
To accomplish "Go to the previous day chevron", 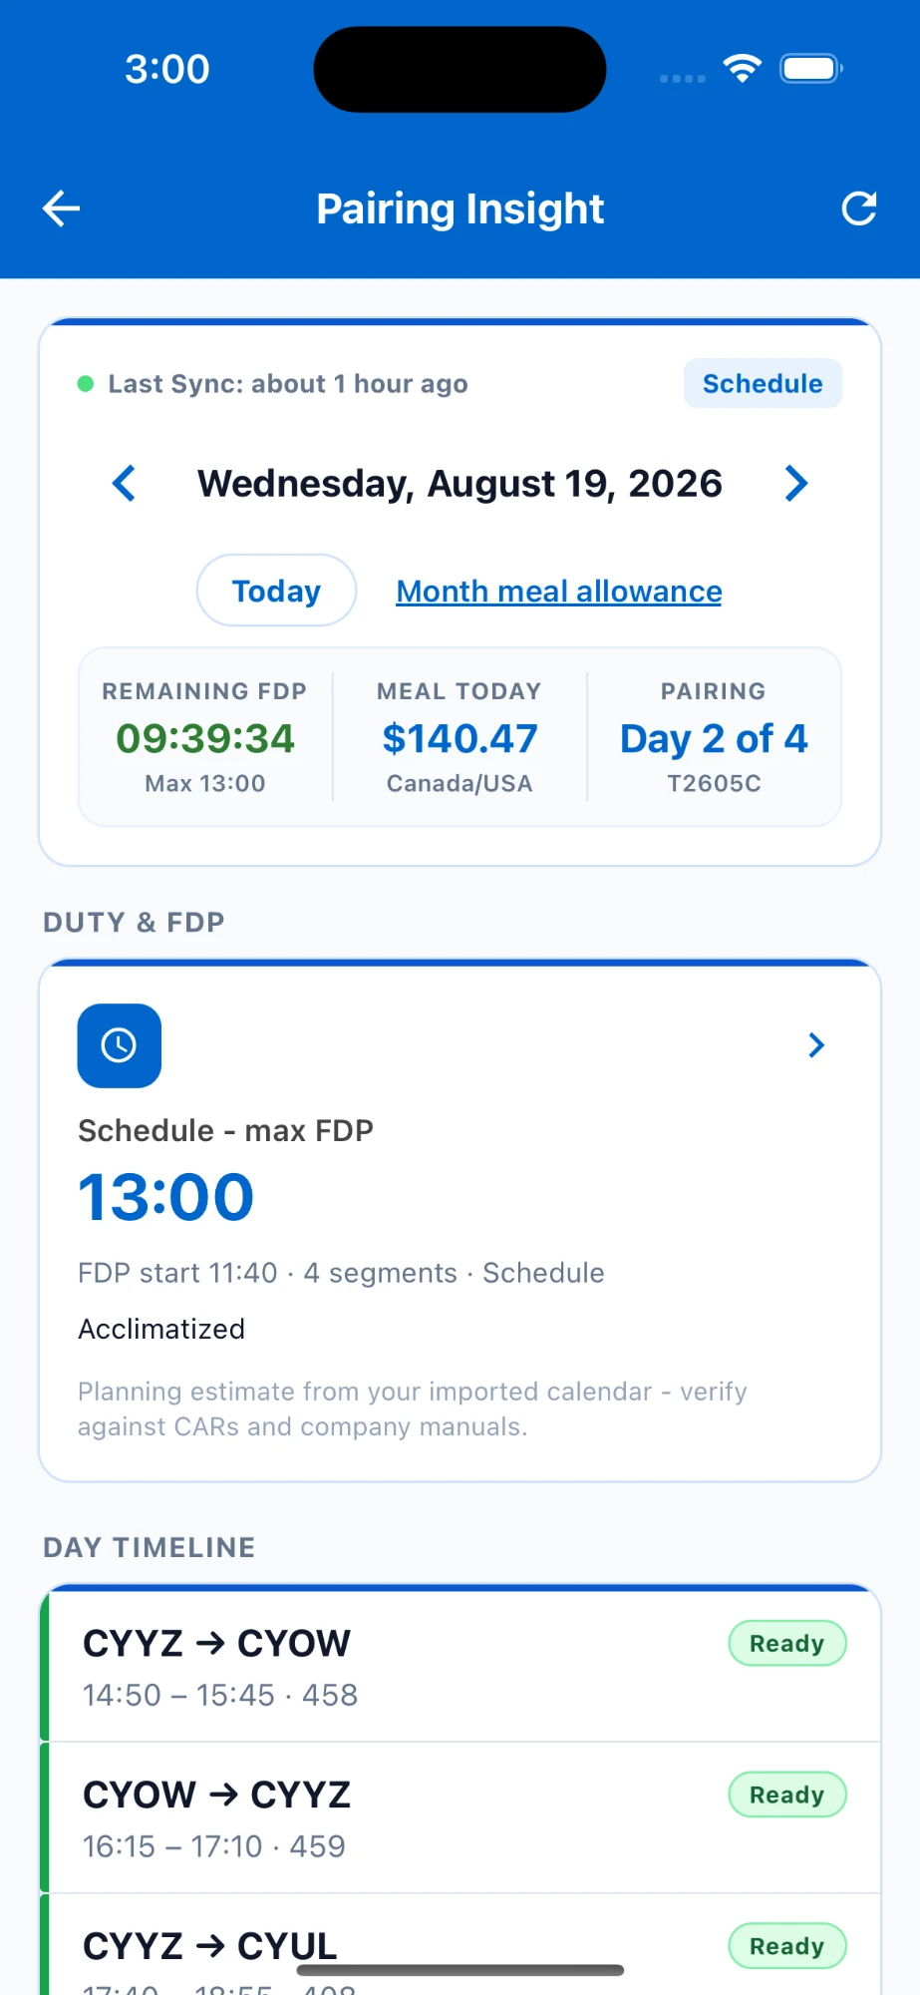I will 125,484.
